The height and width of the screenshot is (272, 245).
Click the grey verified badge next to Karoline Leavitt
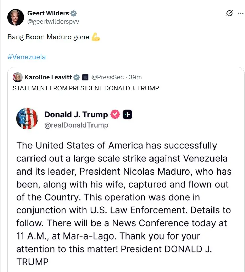point(77,77)
